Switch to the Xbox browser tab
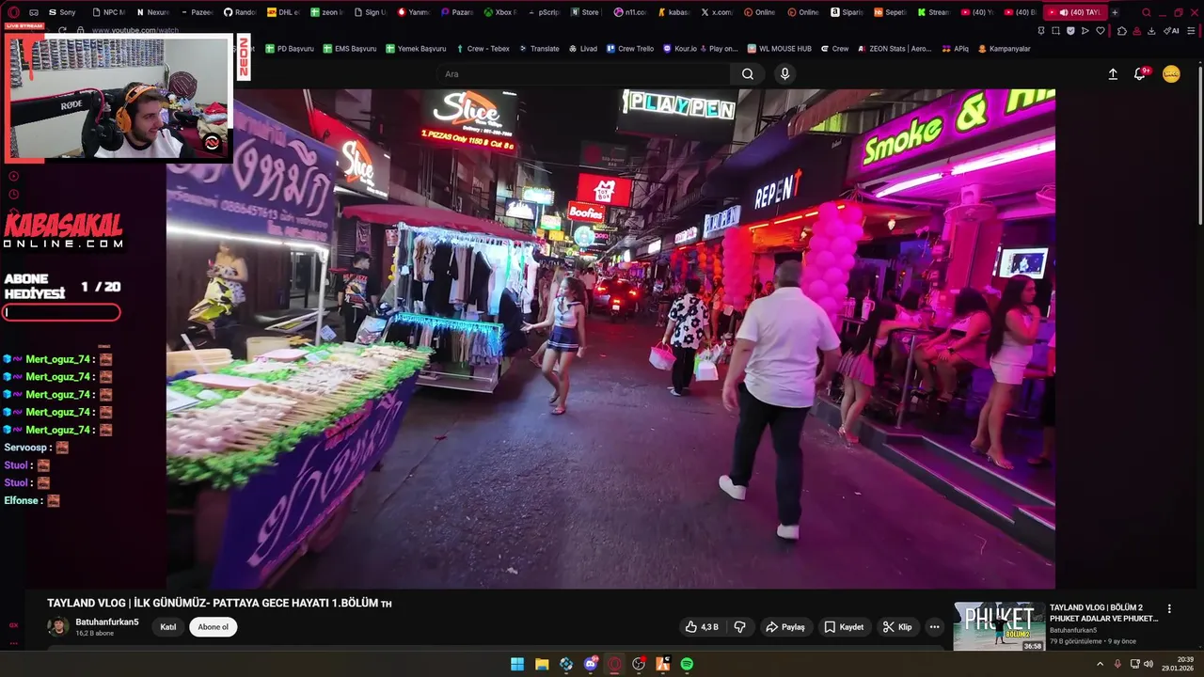 (x=499, y=12)
